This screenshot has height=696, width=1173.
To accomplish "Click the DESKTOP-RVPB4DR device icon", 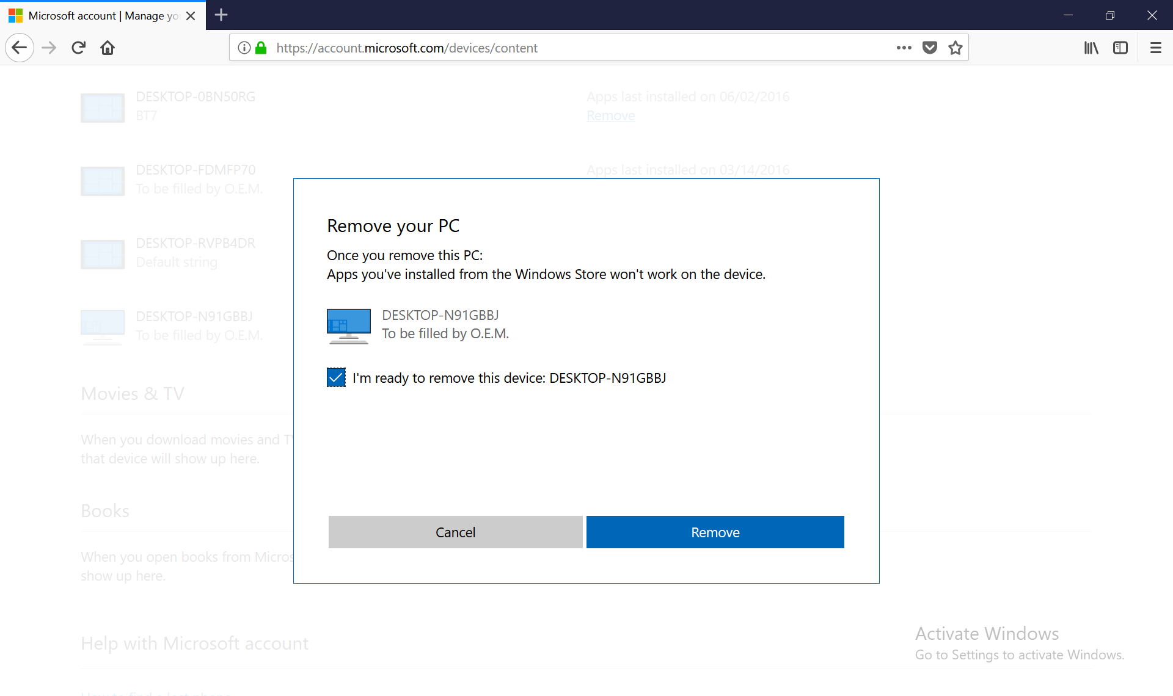I will (x=103, y=254).
